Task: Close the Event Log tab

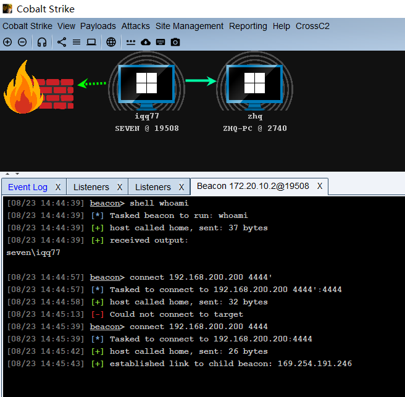Action: tap(58, 187)
